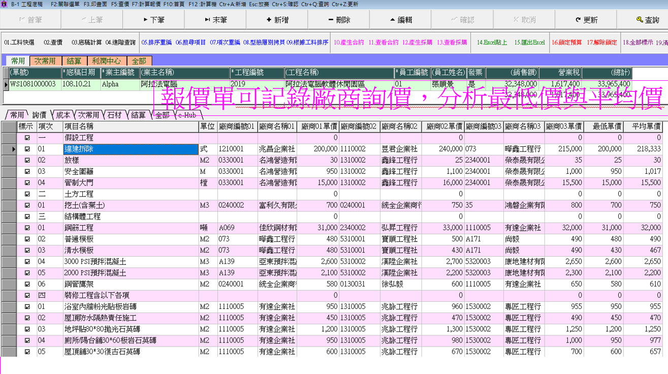
Task: Select the 違建拆除 item name cell
Action: tap(131, 149)
